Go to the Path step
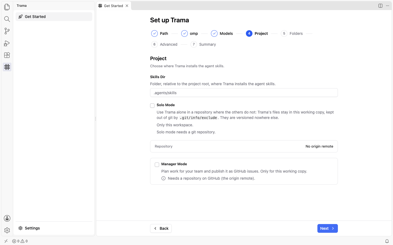Viewport: 393px width, 245px height. pyautogui.click(x=160, y=33)
